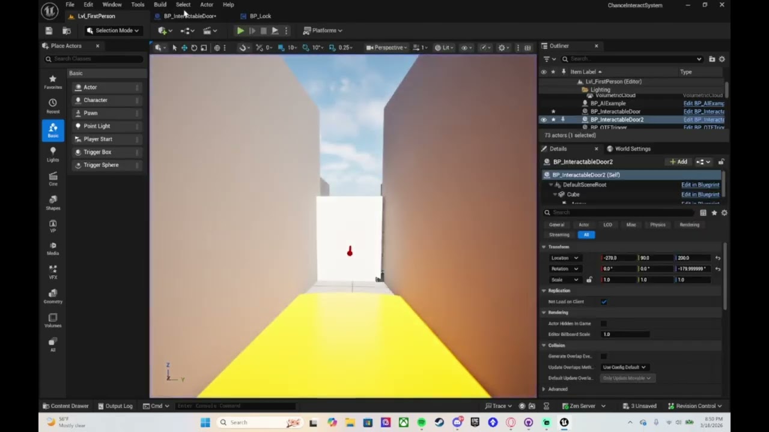Open Outliner filter options dropdown
This screenshot has height=432, width=769.
549,59
